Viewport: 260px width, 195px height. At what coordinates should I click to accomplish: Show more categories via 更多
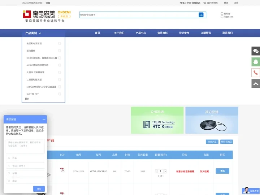(27, 99)
